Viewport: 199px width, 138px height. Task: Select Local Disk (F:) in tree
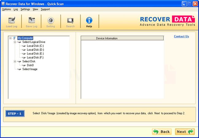(35, 58)
